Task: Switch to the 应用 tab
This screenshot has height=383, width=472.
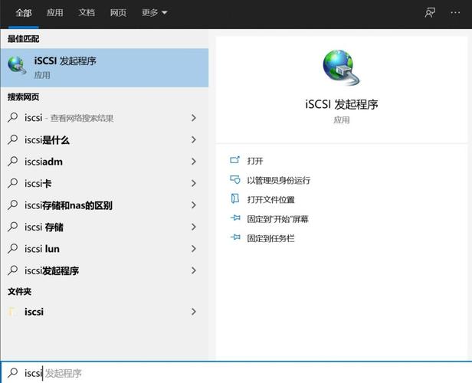Action: [55, 13]
